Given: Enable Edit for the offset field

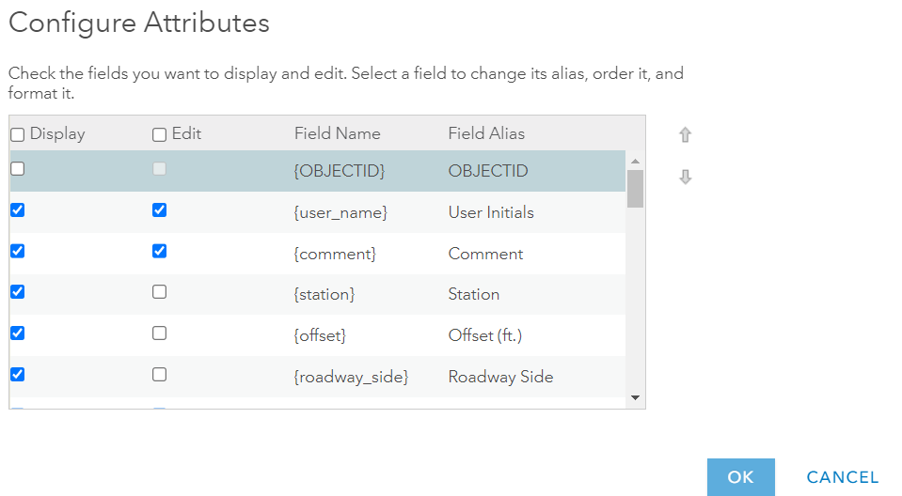Looking at the screenshot, I should point(159,333).
